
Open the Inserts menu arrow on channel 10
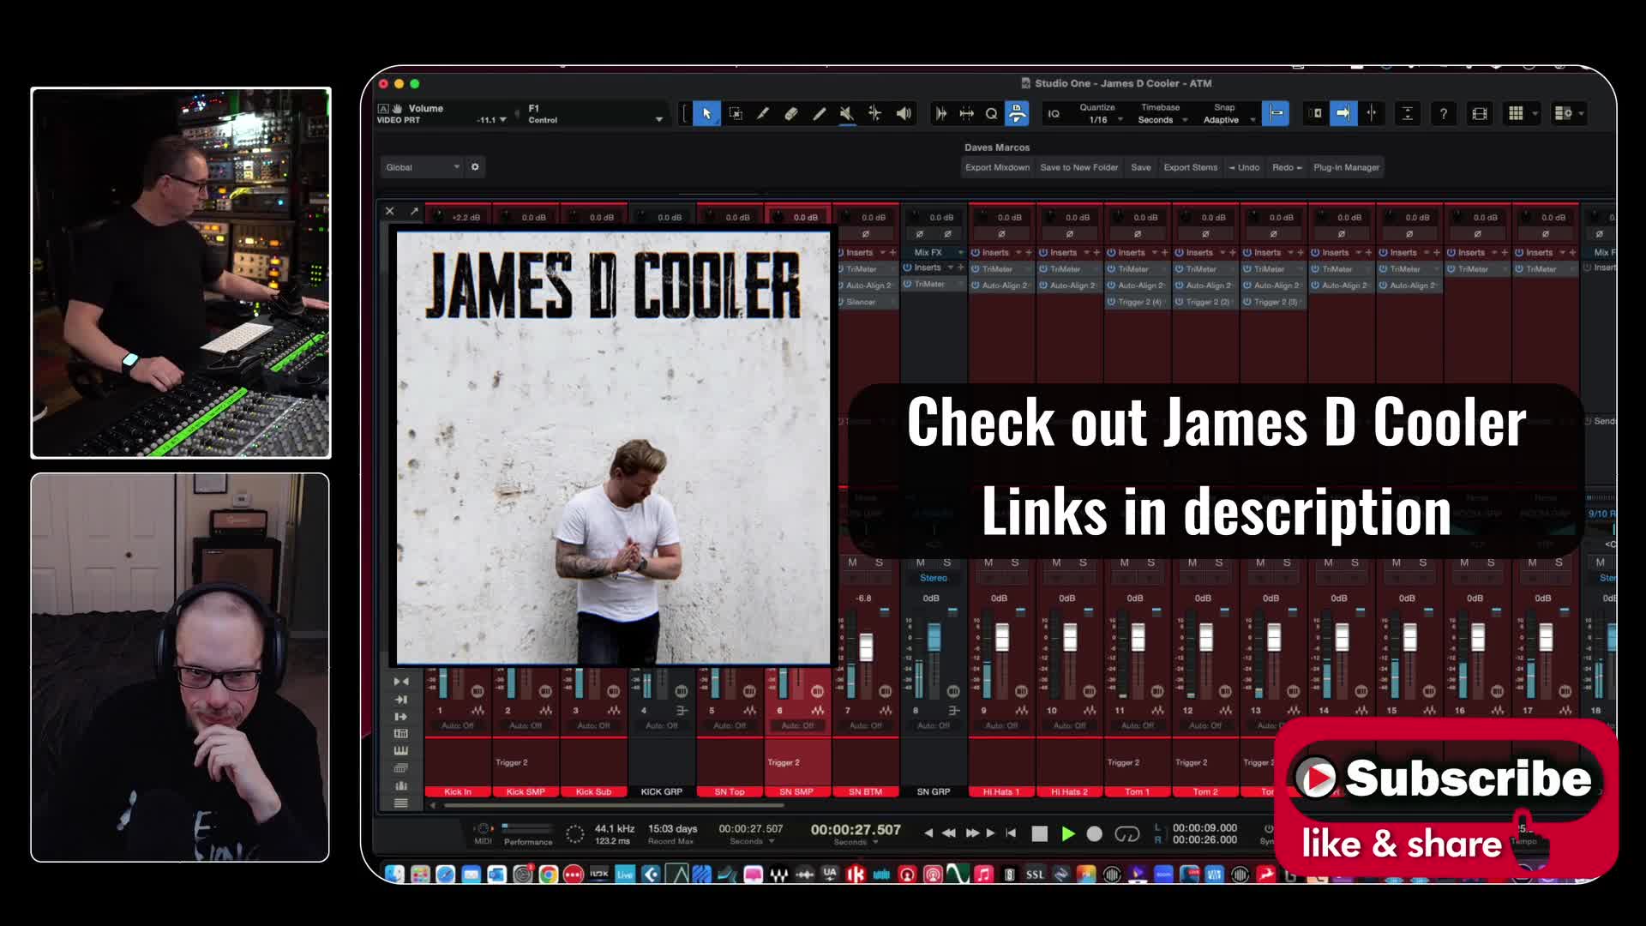point(1086,253)
